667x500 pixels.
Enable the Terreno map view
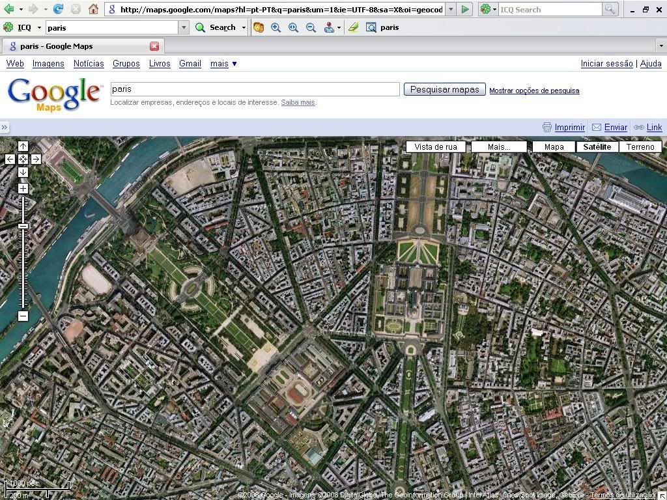(640, 147)
